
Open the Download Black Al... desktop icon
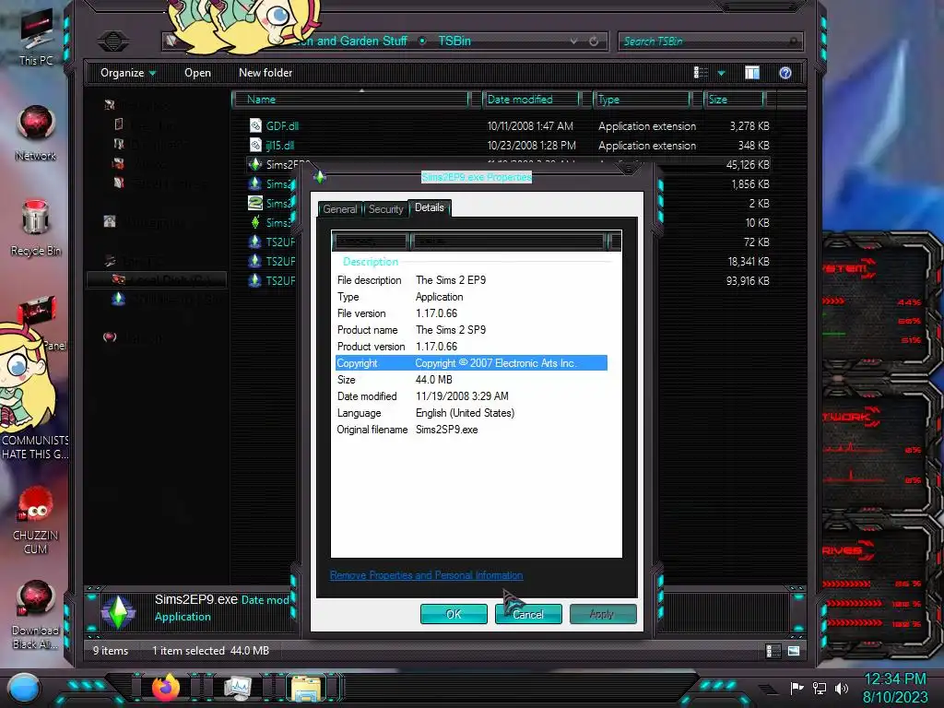(36, 614)
